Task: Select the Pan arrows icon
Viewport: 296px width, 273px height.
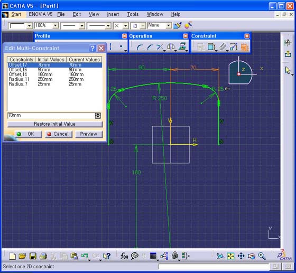Action: coord(241,256)
